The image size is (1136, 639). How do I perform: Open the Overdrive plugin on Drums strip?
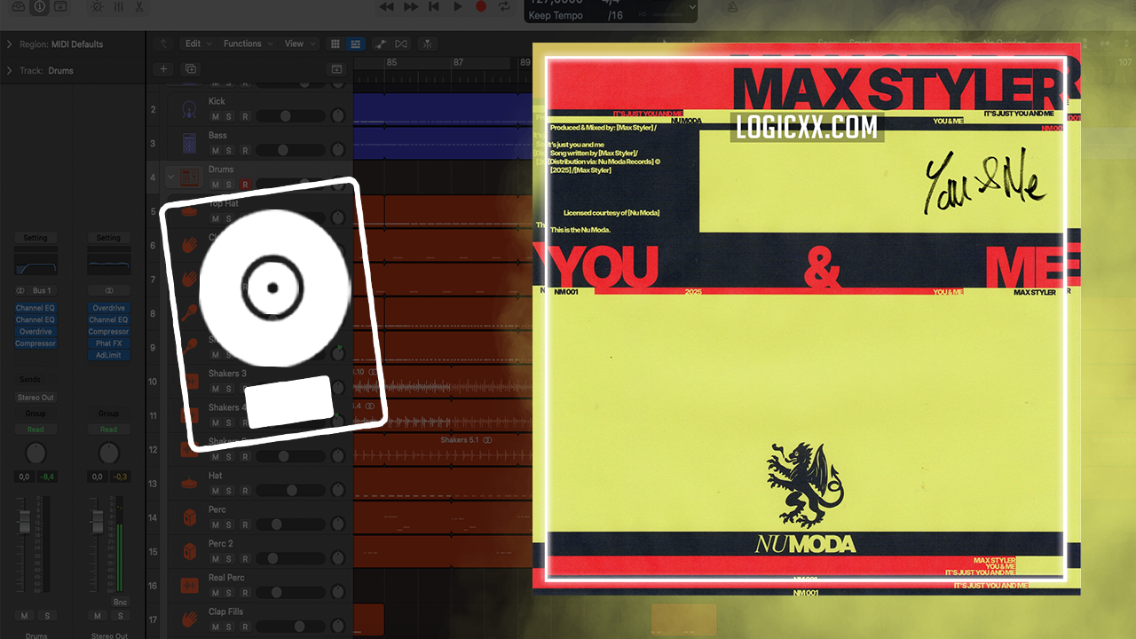[x=35, y=332]
